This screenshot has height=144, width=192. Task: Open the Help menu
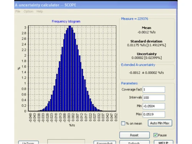click(x=40, y=12)
